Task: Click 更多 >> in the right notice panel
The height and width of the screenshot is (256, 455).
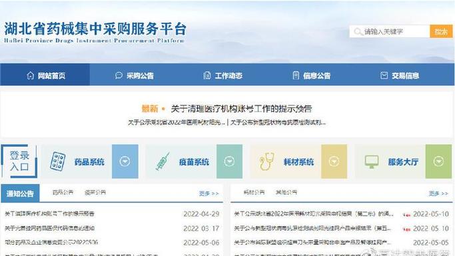Action: (x=438, y=193)
